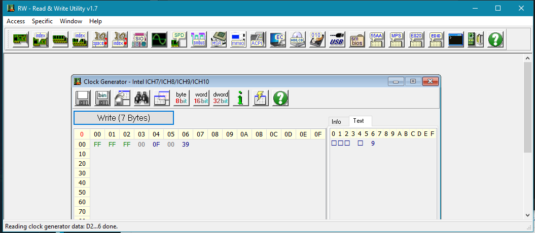The image size is (535, 233).
Task: Select the 39 value in column 06
Action: click(186, 144)
